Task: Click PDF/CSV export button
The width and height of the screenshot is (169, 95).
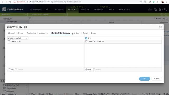Action: (104, 94)
